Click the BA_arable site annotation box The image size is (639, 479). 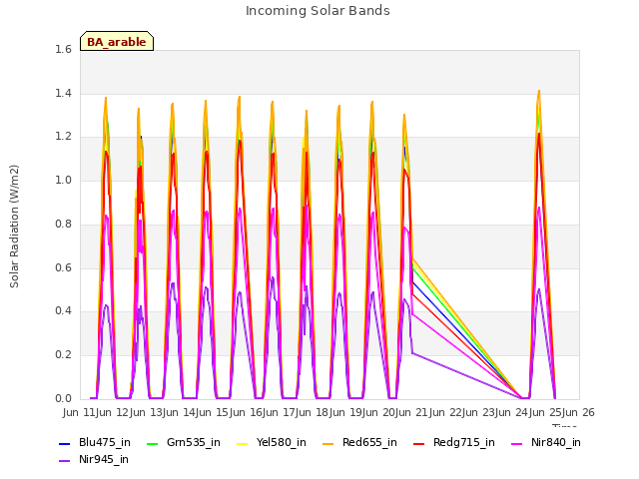(117, 41)
